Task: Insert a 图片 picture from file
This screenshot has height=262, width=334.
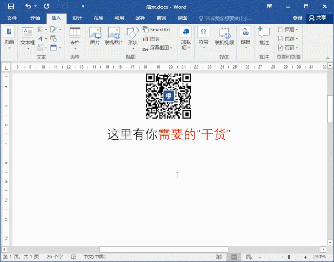Action: coord(95,36)
